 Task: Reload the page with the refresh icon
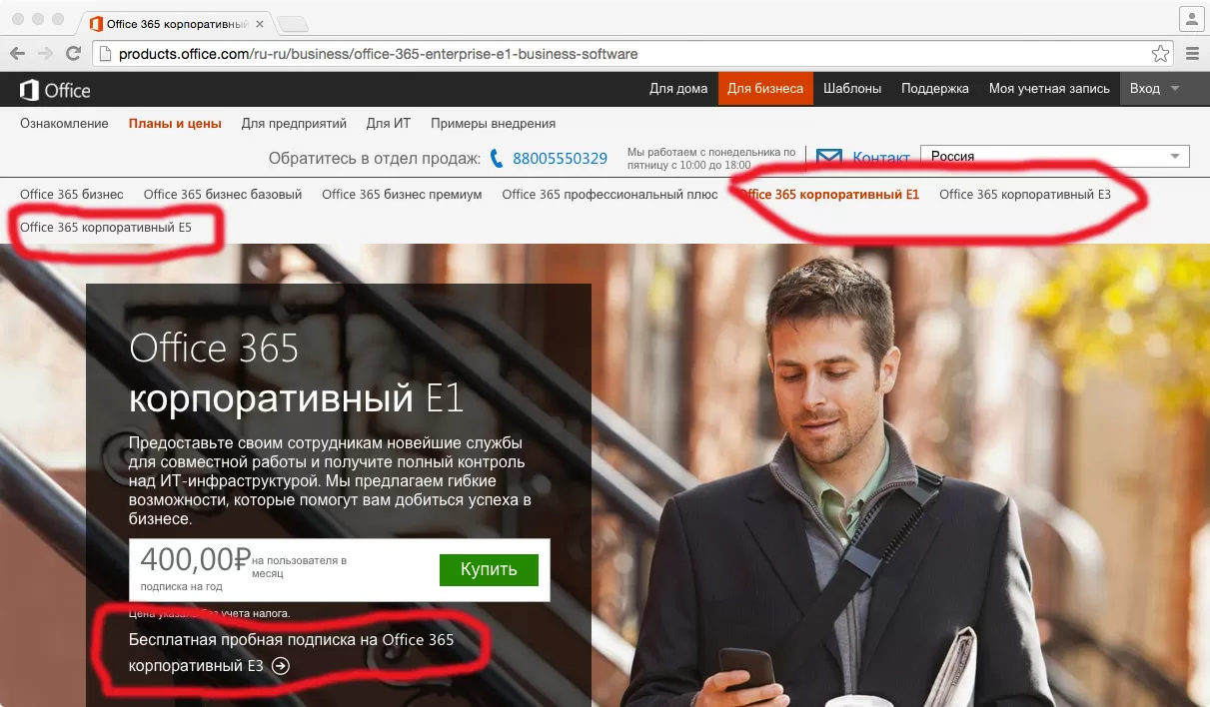pos(73,54)
